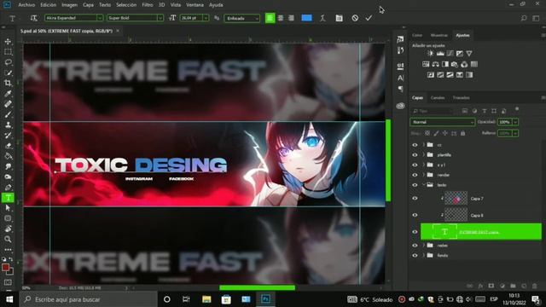Viewport: 546px width, 307px height.
Task: Switch to the Muestras tab
Action: click(439, 35)
